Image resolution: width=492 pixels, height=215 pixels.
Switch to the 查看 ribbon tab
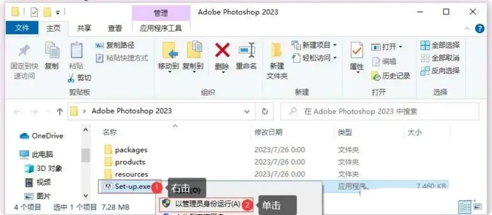[115, 28]
